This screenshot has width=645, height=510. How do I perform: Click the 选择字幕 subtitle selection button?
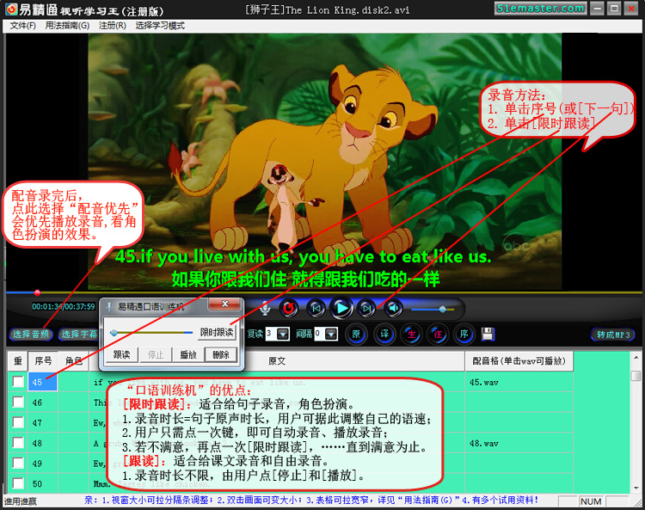[78, 335]
